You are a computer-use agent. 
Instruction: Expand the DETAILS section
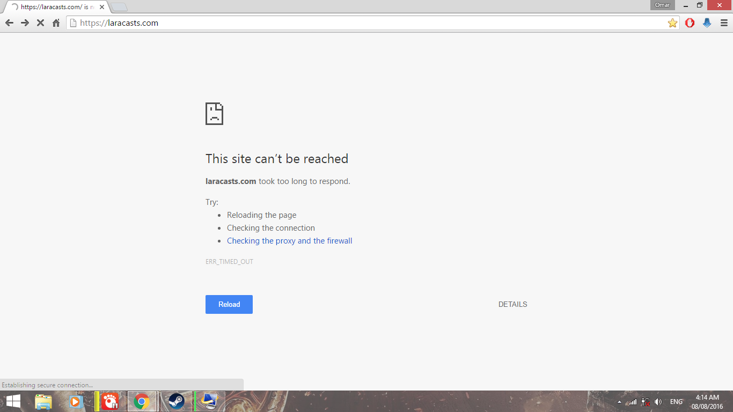[x=513, y=304]
